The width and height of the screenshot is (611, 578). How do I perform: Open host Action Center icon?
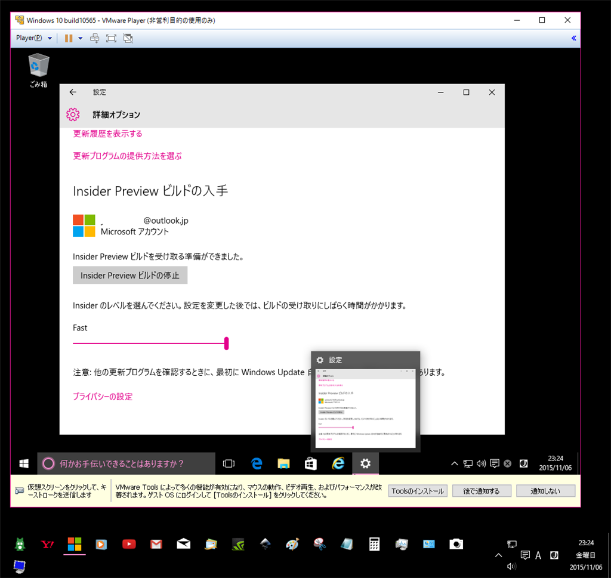pos(525,555)
